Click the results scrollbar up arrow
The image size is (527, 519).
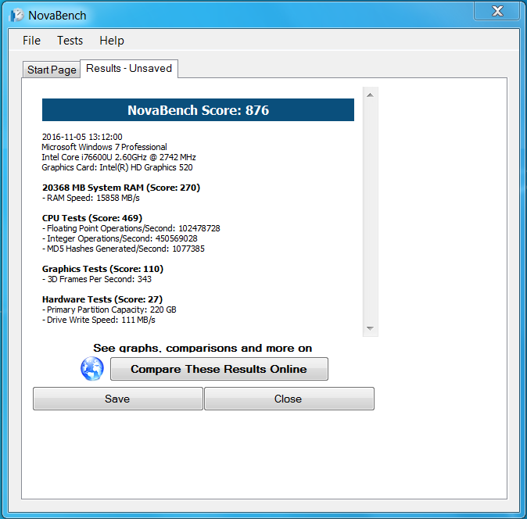tap(370, 95)
